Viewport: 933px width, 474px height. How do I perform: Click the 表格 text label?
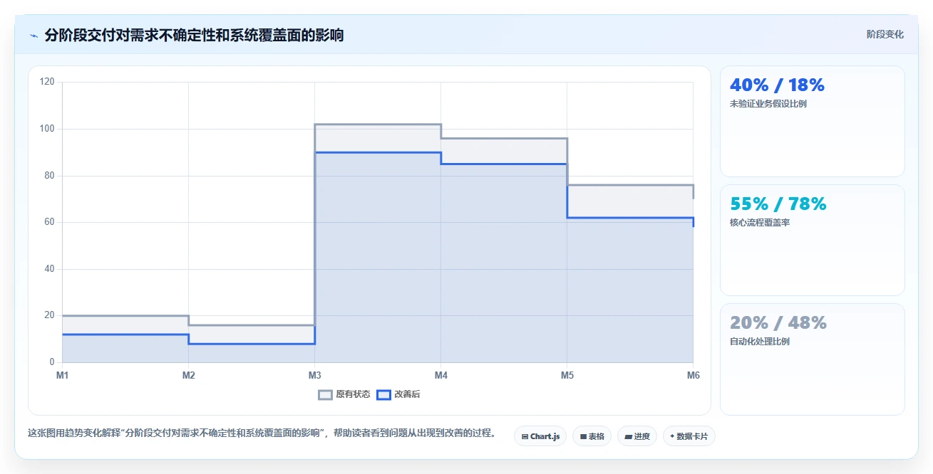pyautogui.click(x=596, y=436)
